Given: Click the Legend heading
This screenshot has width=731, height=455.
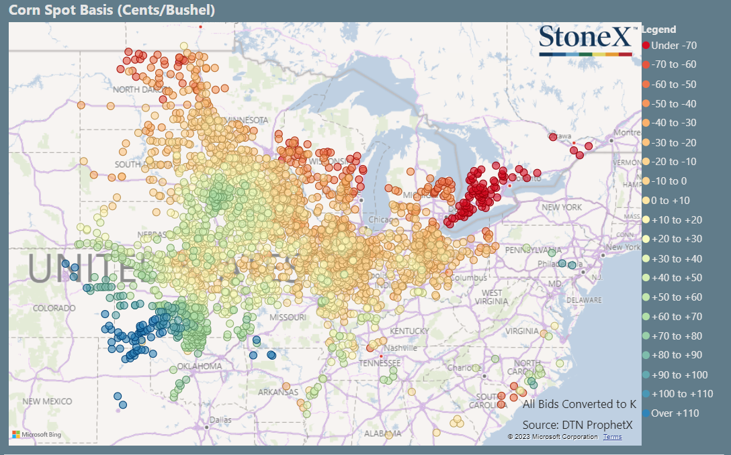Looking at the screenshot, I should tap(658, 30).
